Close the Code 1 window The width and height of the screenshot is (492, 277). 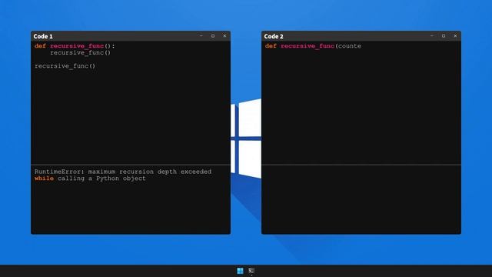click(224, 36)
